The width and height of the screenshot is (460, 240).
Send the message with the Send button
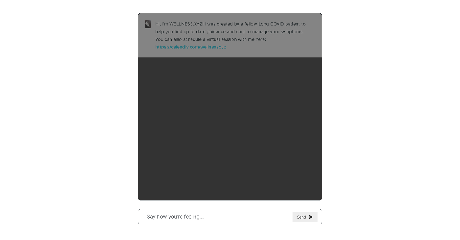305,217
